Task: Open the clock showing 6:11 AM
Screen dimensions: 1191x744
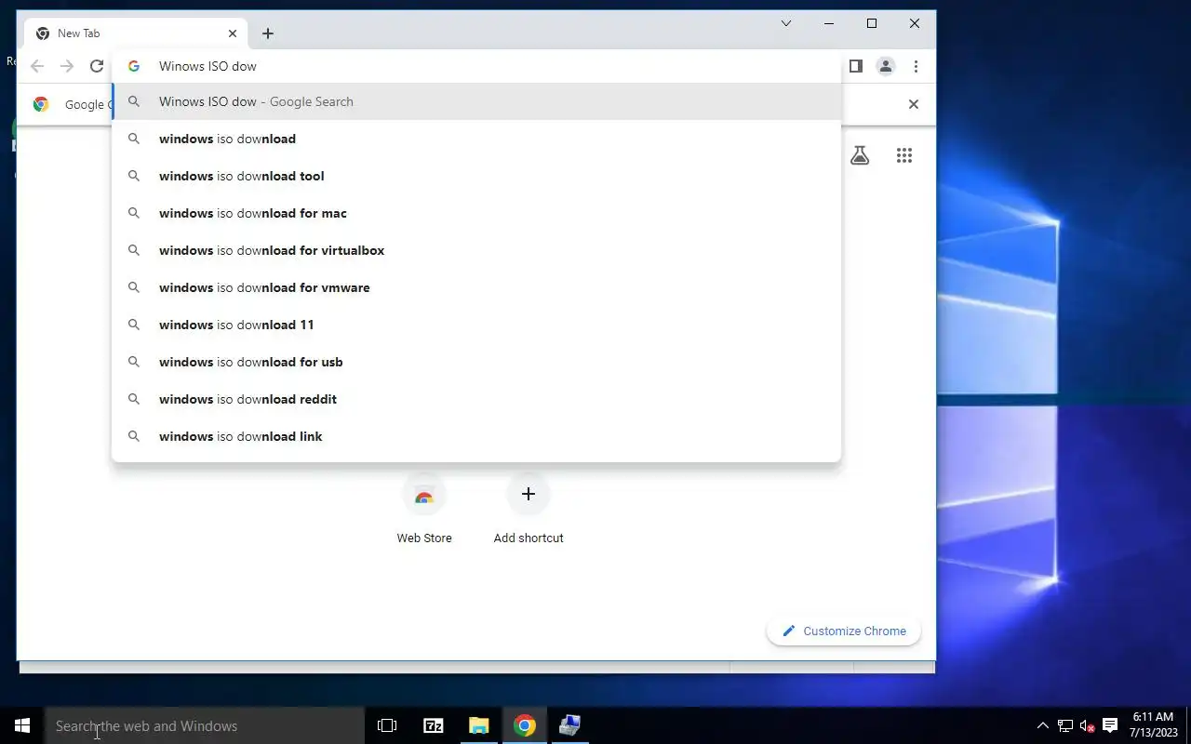Action: (1154, 725)
